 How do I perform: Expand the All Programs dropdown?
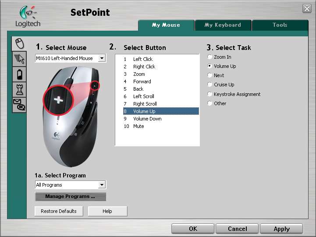tap(102, 184)
